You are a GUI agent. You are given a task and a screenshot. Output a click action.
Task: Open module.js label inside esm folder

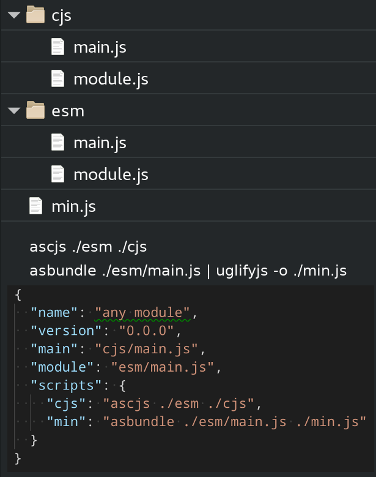[x=111, y=175]
